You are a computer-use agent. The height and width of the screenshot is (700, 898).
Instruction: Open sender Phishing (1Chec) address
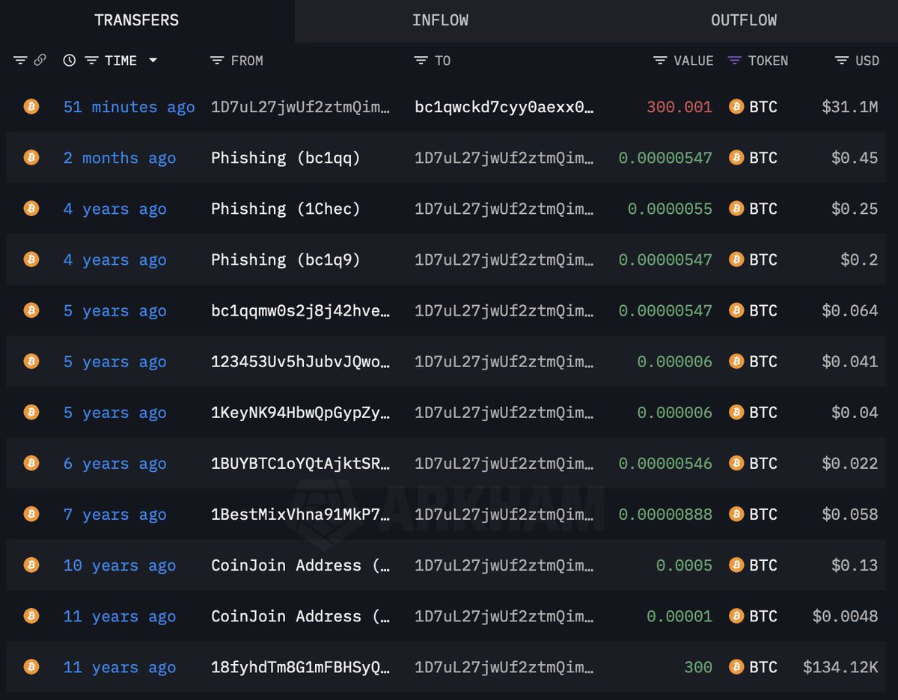(286, 209)
